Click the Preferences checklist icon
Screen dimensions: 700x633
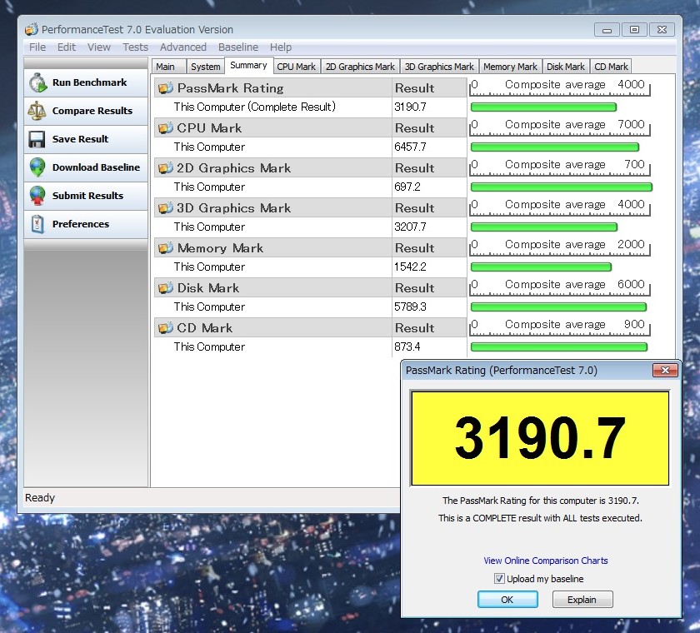click(x=37, y=224)
